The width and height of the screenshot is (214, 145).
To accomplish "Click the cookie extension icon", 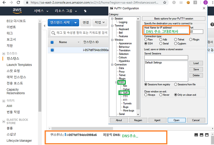I will click(188, 2).
